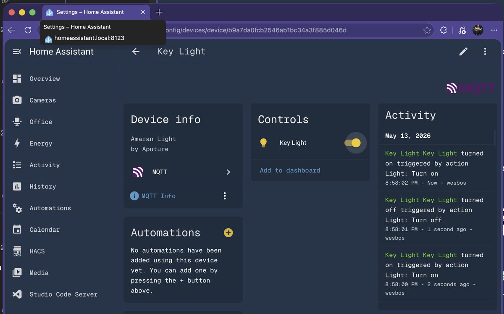Click the MQTT logo in Device info
The width and height of the screenshot is (504, 314).
[138, 172]
